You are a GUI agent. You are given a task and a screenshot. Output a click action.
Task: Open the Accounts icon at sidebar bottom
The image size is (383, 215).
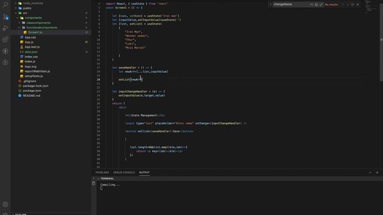coord(5,204)
